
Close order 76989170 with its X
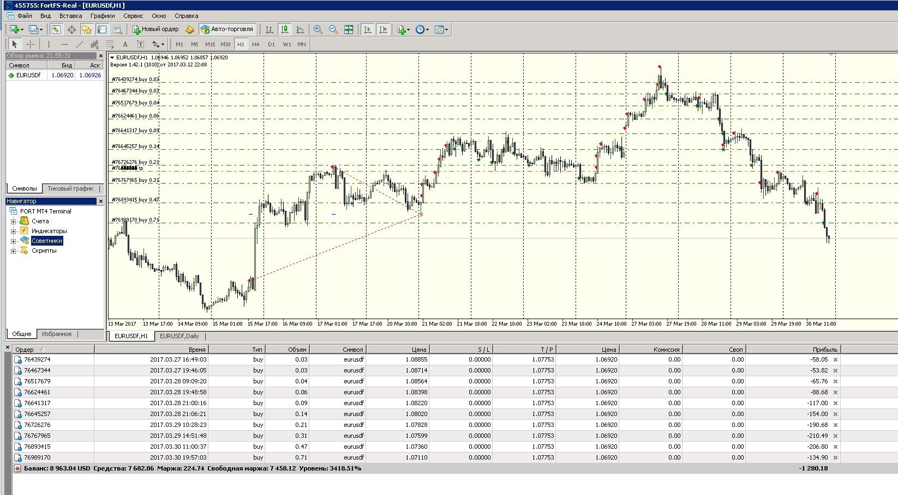pyautogui.click(x=835, y=458)
